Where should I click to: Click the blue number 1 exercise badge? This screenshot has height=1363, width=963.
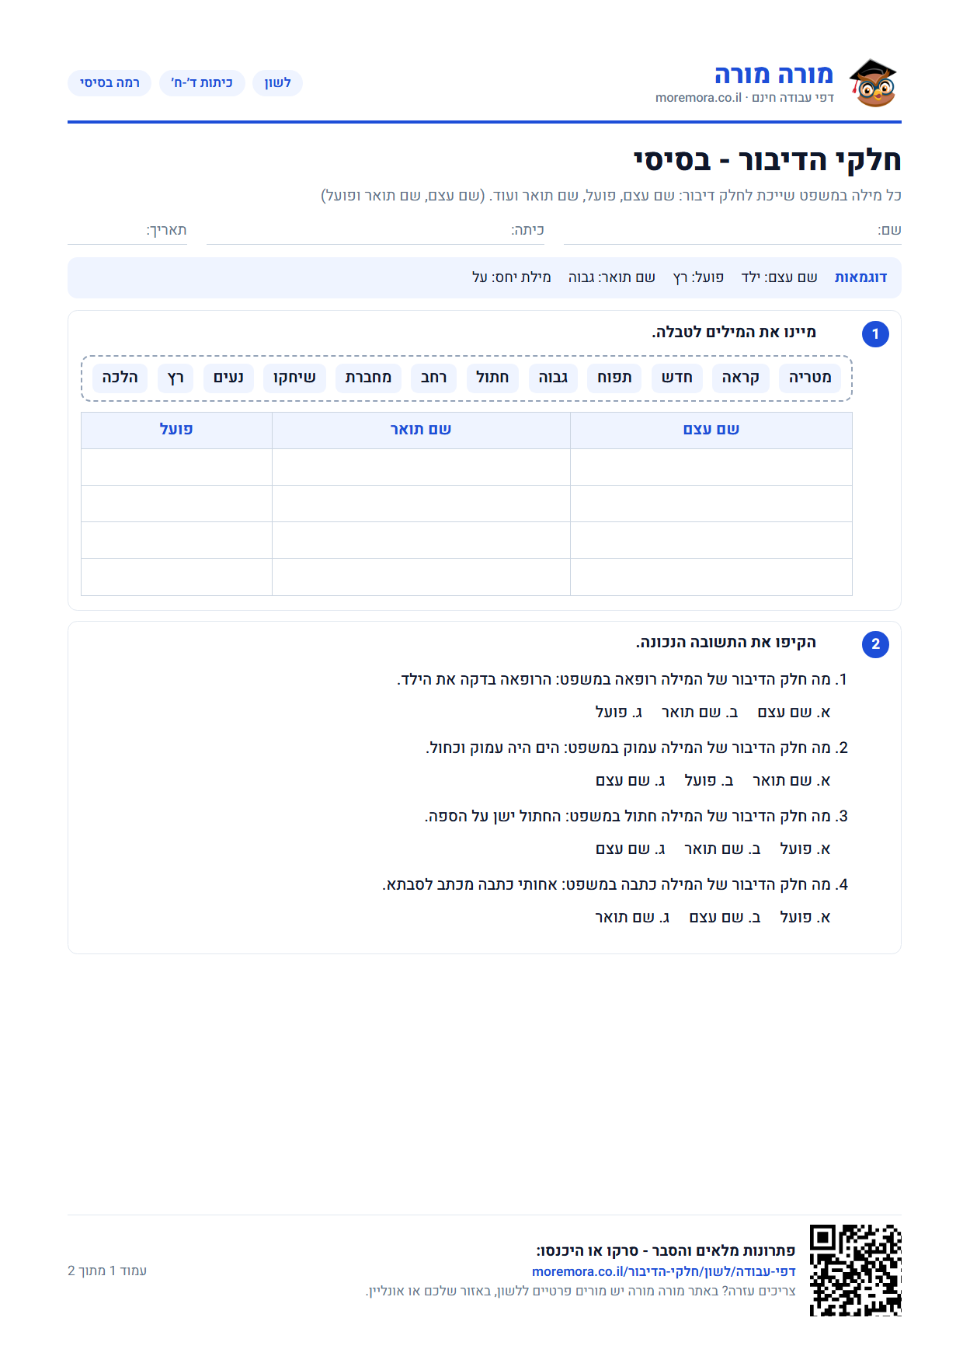click(x=875, y=334)
